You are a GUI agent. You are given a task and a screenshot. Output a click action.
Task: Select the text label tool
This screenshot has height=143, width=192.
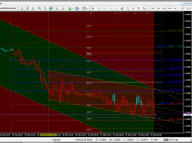point(139,9)
